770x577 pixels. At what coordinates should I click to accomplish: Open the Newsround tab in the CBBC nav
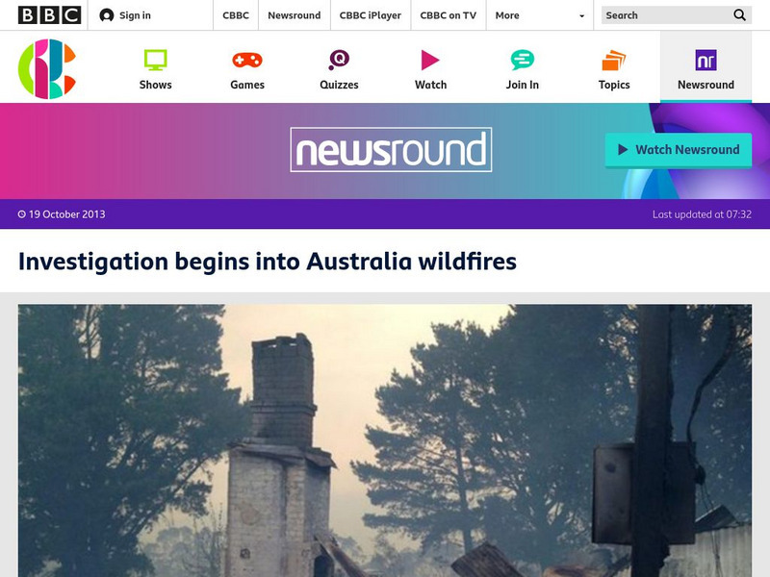[706, 67]
